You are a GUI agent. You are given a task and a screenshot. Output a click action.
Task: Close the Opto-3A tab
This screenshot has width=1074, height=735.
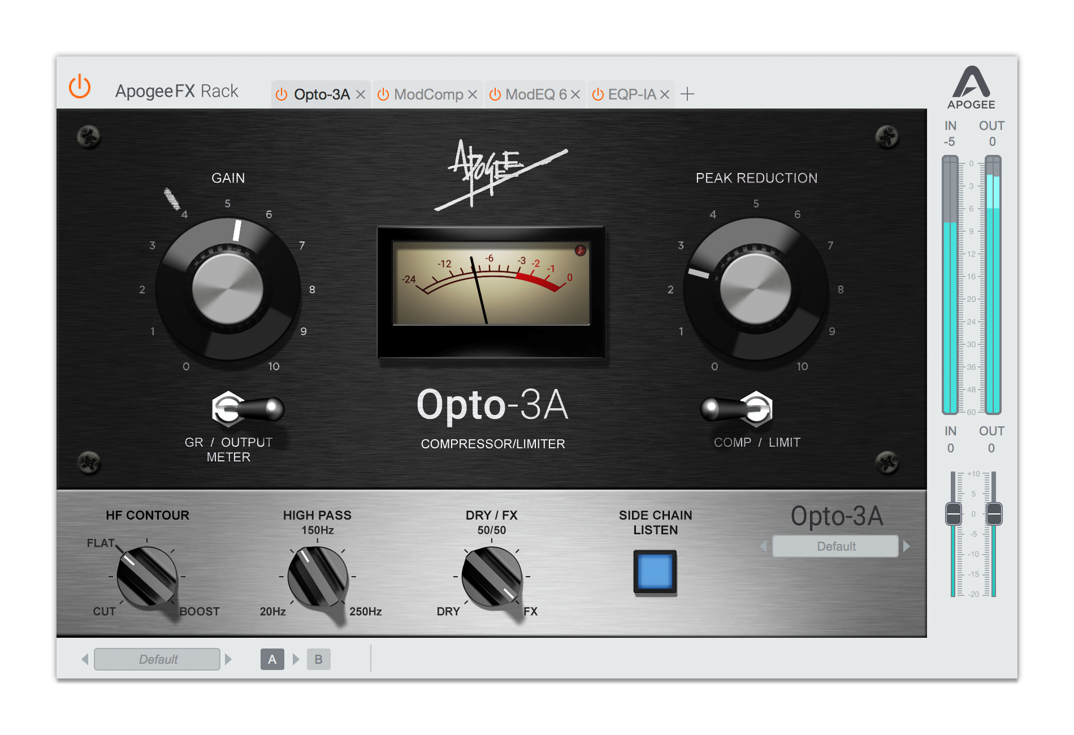361,94
